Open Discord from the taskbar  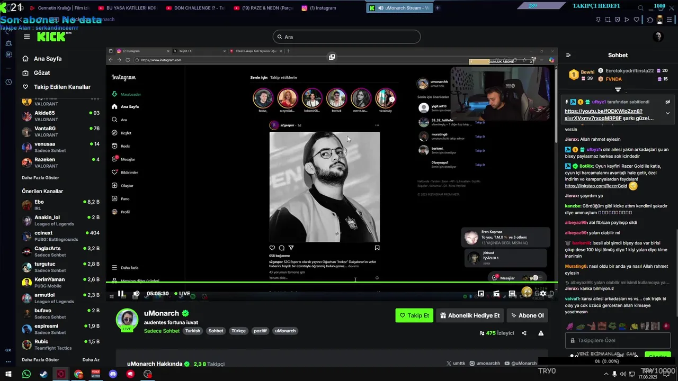(113, 374)
